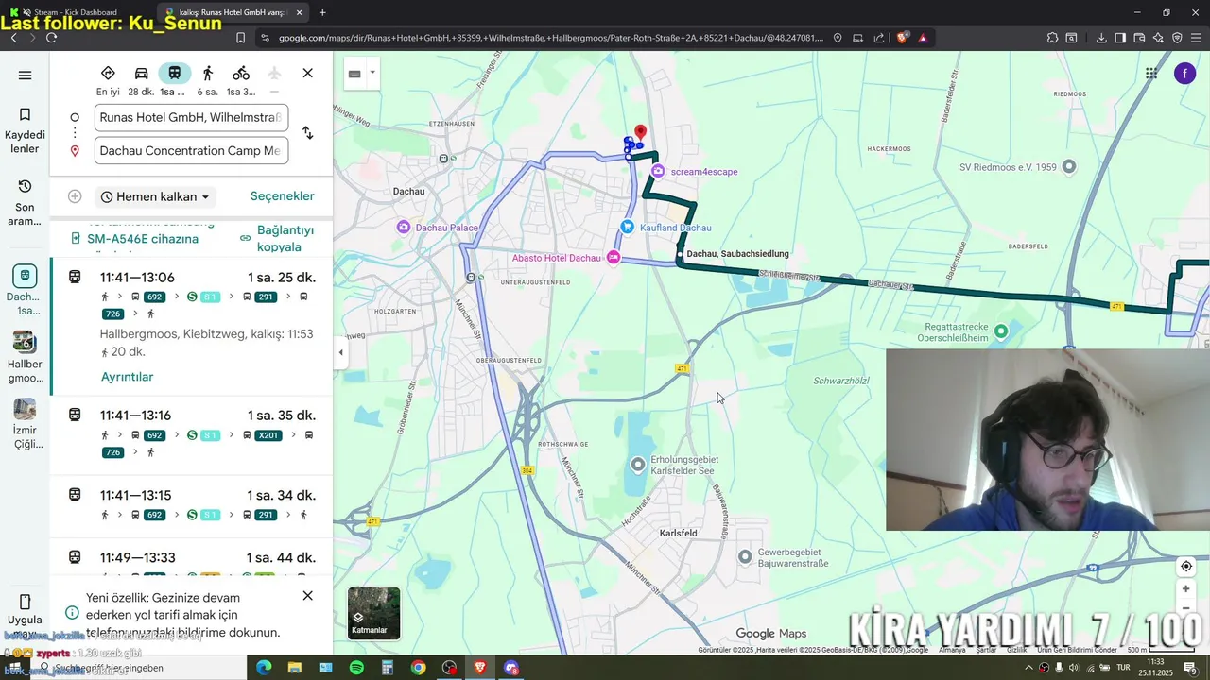Select the best route (En iyi) mode
The image size is (1210, 680).
pos(108,80)
